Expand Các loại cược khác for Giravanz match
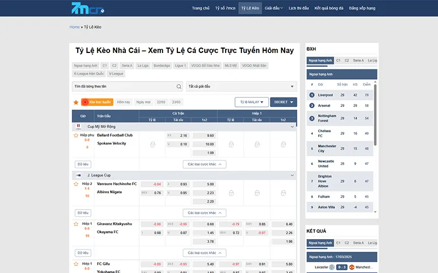 tap(204, 253)
